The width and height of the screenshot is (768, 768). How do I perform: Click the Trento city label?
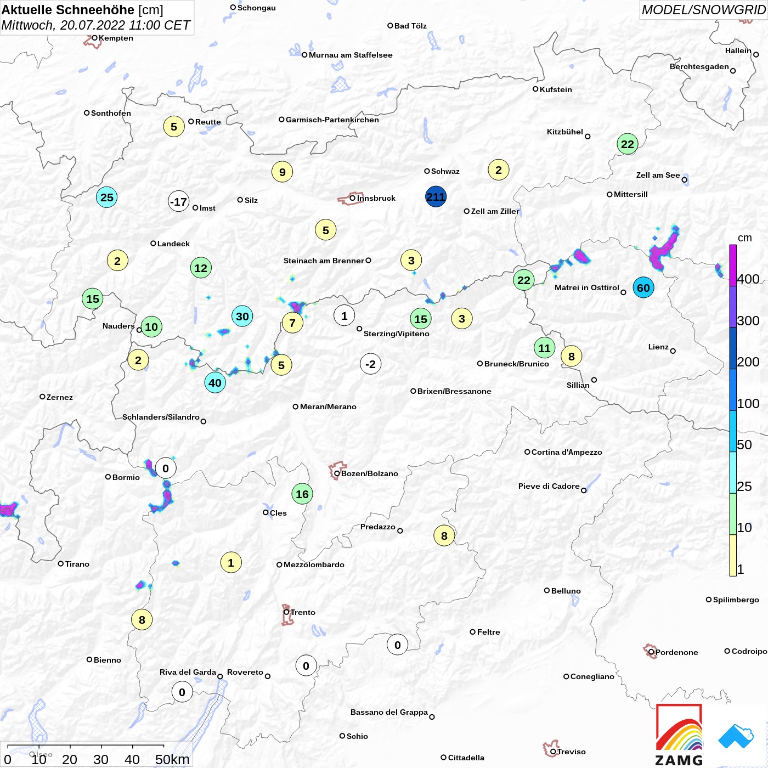303,612
